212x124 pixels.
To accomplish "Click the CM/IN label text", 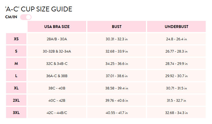I will (x=11, y=17).
